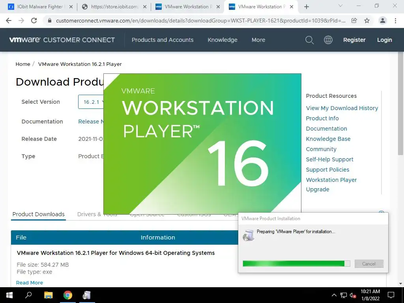Click the Login link
404x303 pixels.
coord(384,40)
